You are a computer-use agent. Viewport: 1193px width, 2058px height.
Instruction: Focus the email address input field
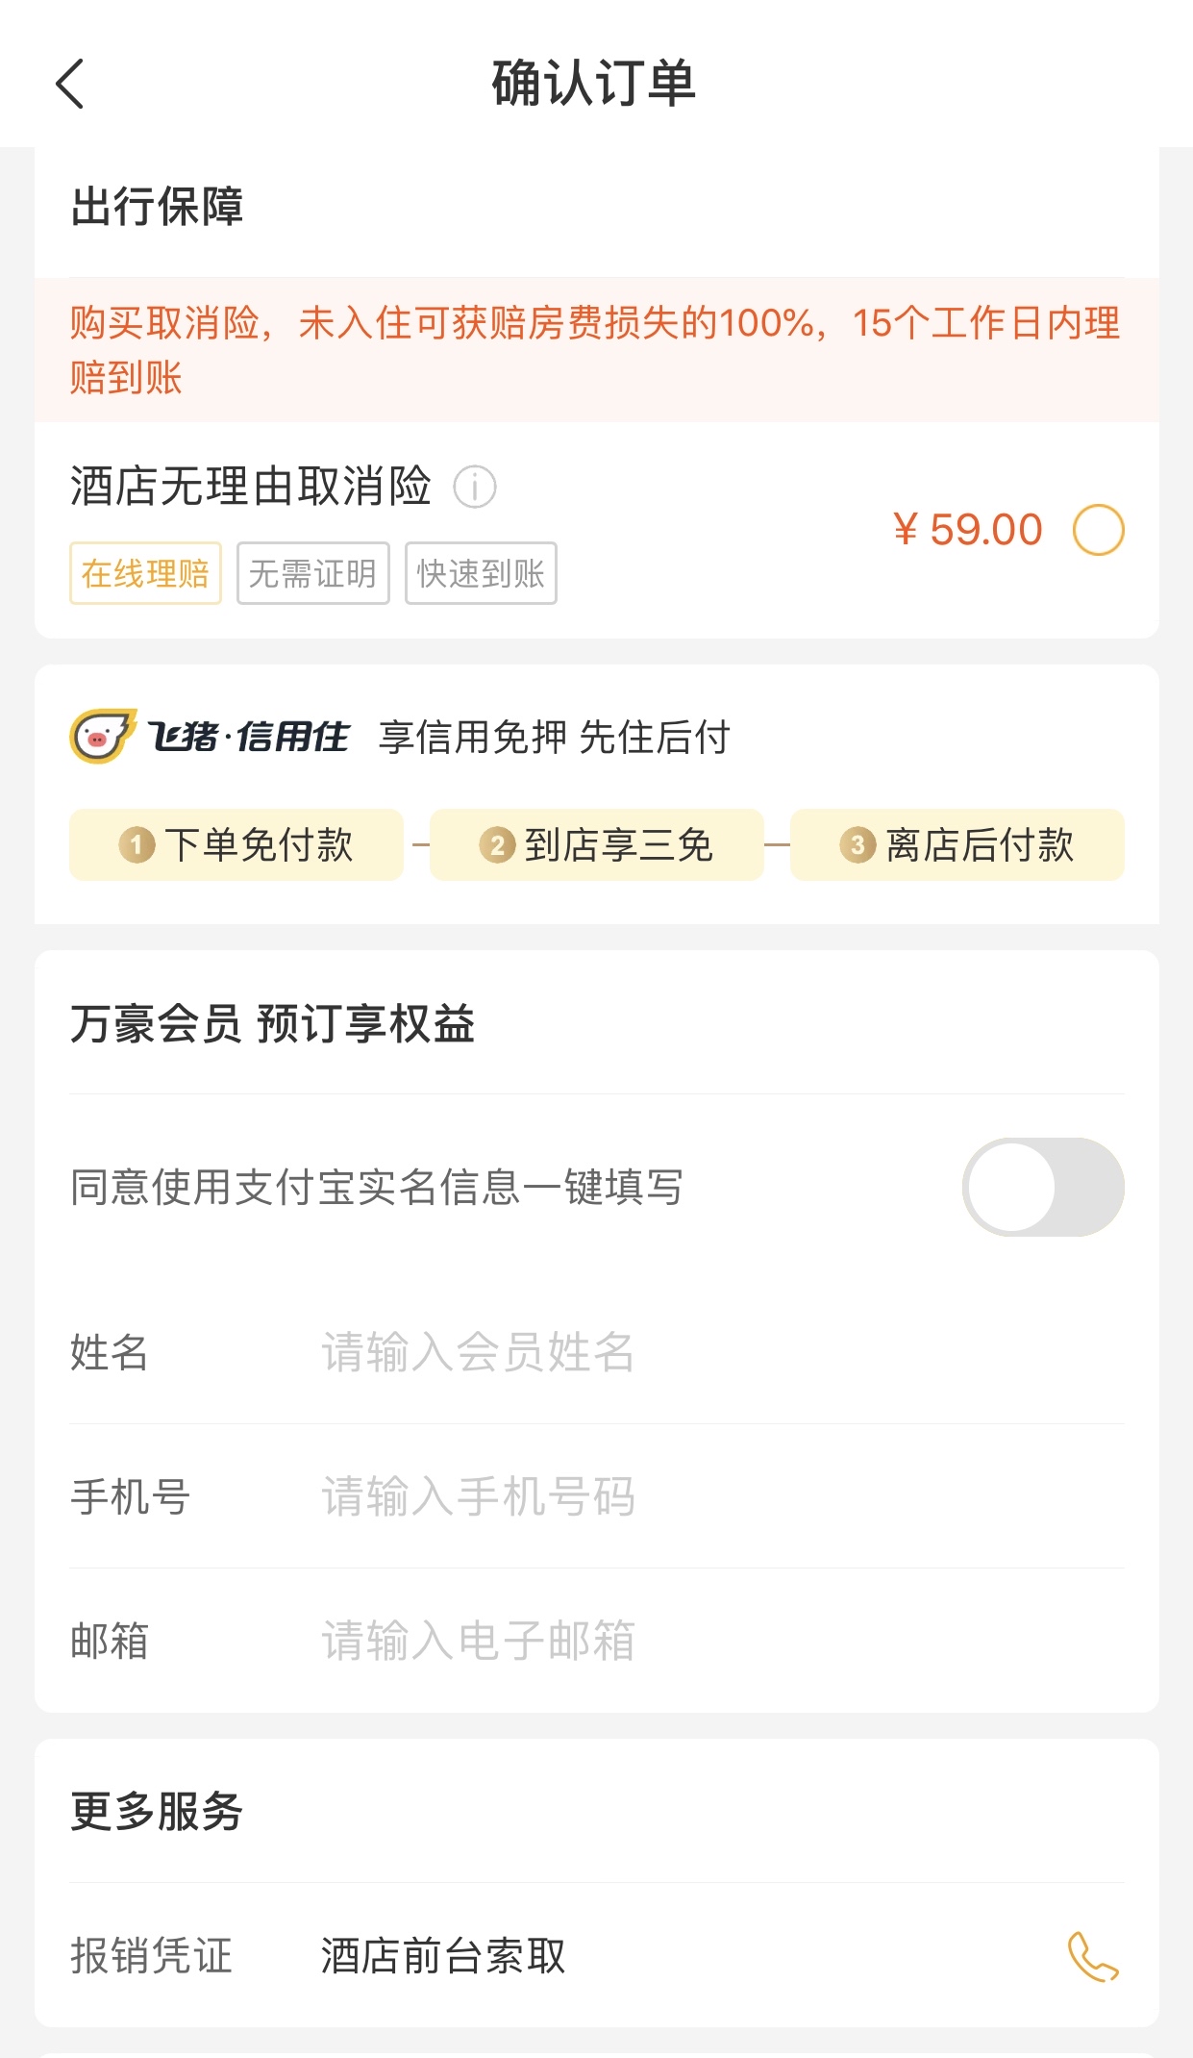[x=721, y=1641]
